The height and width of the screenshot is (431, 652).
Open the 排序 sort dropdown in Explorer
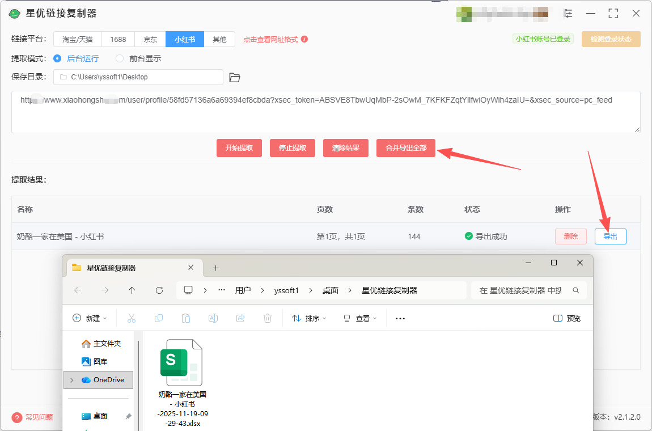(x=309, y=318)
